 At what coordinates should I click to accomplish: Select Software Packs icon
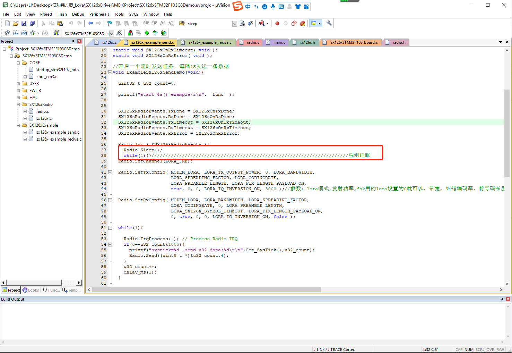tap(155, 33)
